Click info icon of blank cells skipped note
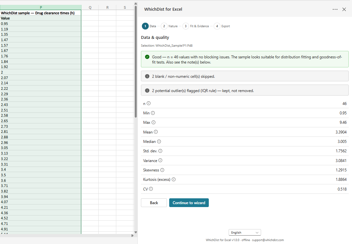Viewport: 352px width, 244px height. click(x=147, y=76)
